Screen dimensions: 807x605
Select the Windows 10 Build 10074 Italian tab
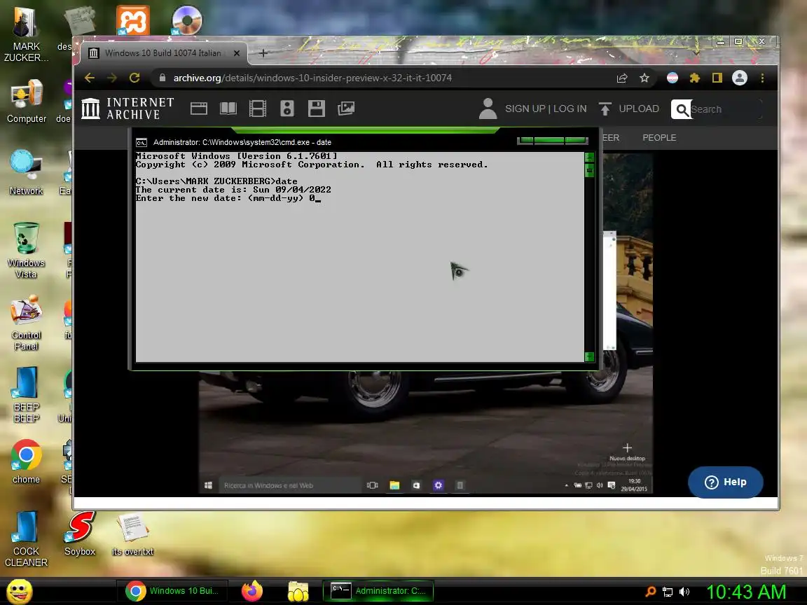(x=163, y=53)
